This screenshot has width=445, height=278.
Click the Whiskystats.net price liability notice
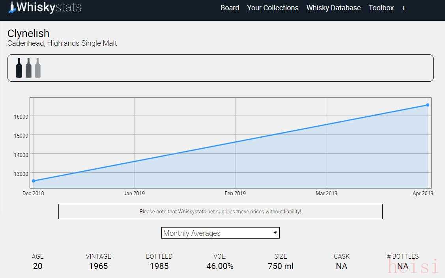point(220,211)
